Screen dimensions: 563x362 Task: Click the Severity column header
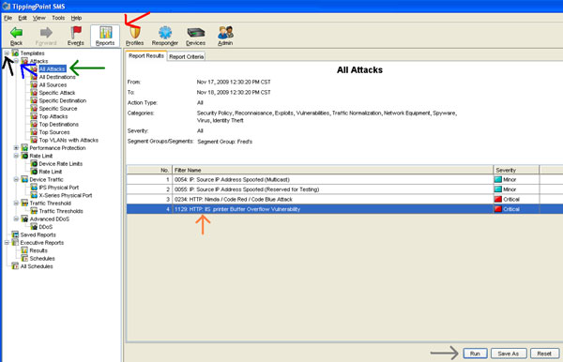pos(516,170)
